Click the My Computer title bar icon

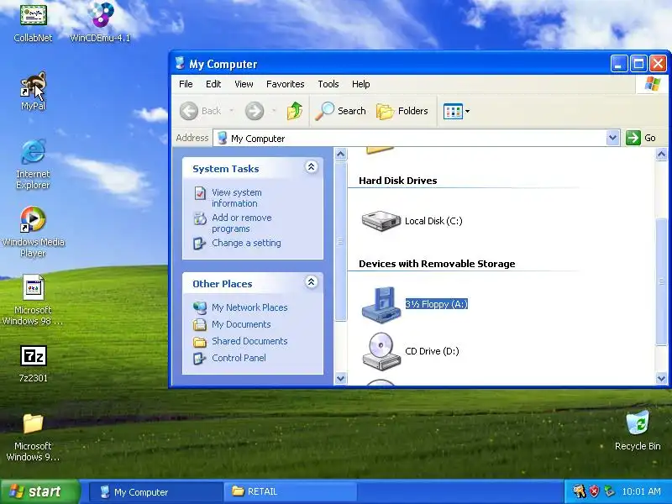pyautogui.click(x=180, y=64)
